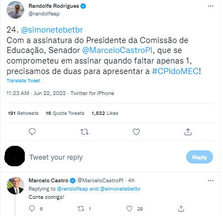Click the reply icon under main tweet
This screenshot has width=223, height=216.
point(32,131)
